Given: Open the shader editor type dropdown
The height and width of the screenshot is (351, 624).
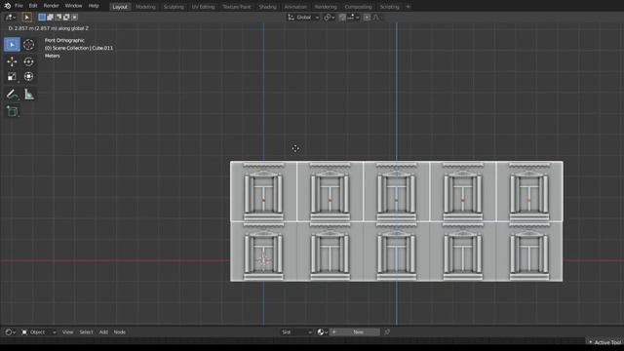Looking at the screenshot, I should 10,331.
